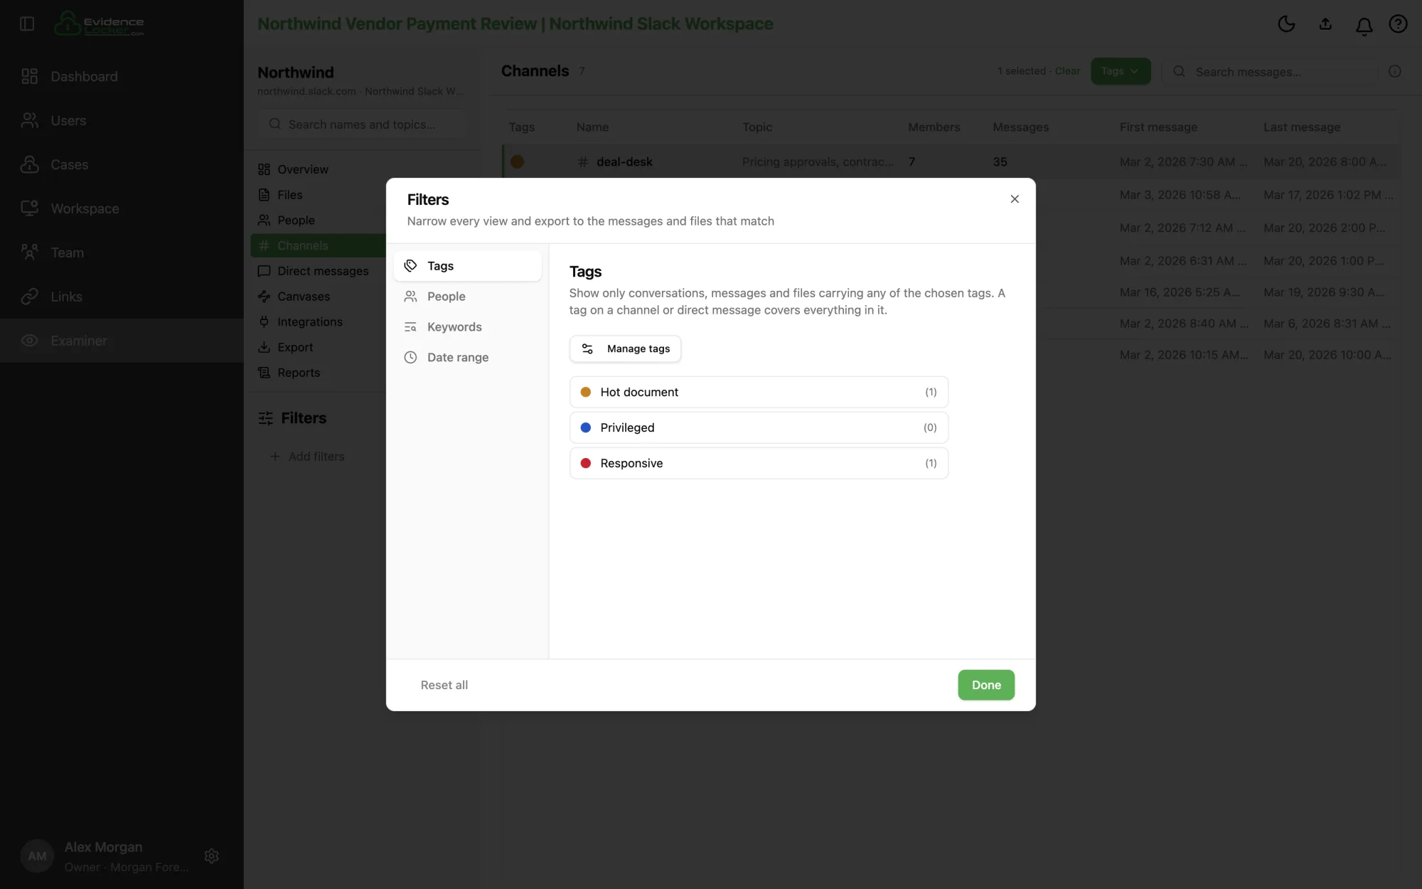Select the Keywords filter tab
The height and width of the screenshot is (889, 1422).
[x=467, y=327]
